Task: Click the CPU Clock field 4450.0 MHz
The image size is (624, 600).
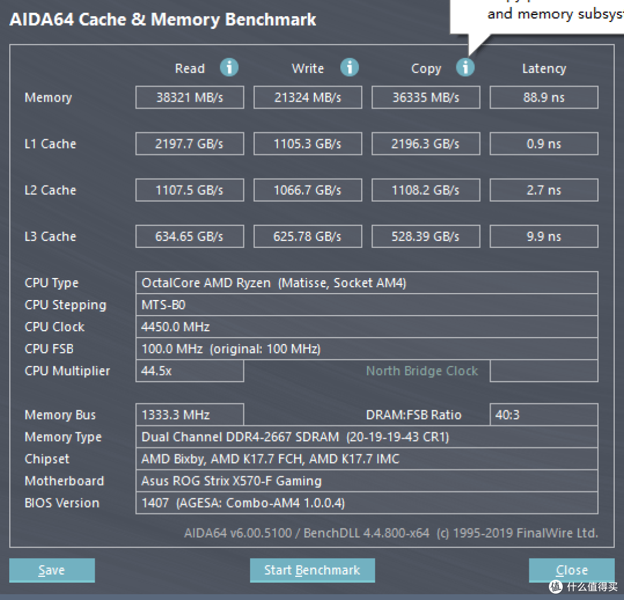Action: point(367,327)
